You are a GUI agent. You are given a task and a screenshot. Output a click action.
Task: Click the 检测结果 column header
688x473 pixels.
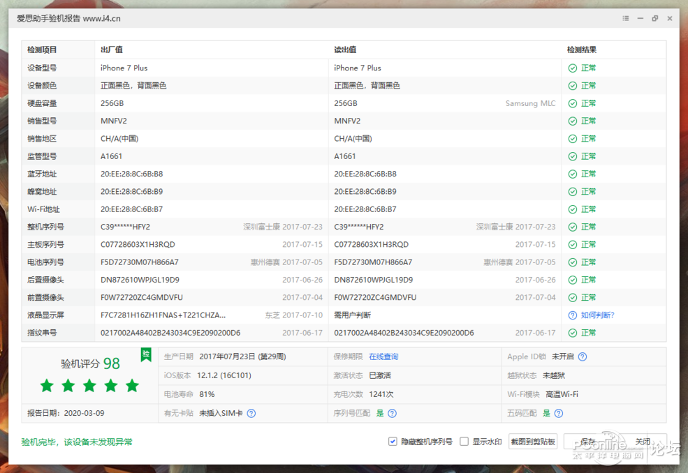(581, 50)
